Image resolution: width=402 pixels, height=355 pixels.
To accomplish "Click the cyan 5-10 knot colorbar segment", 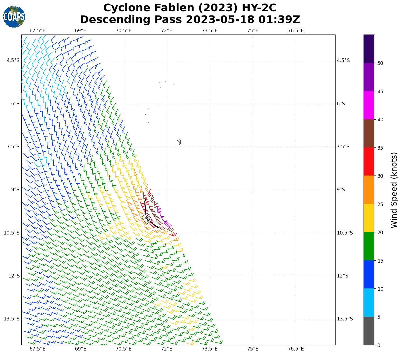I will [369, 303].
